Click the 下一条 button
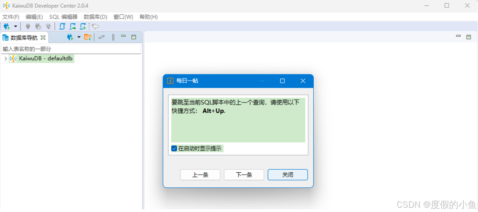 click(244, 175)
